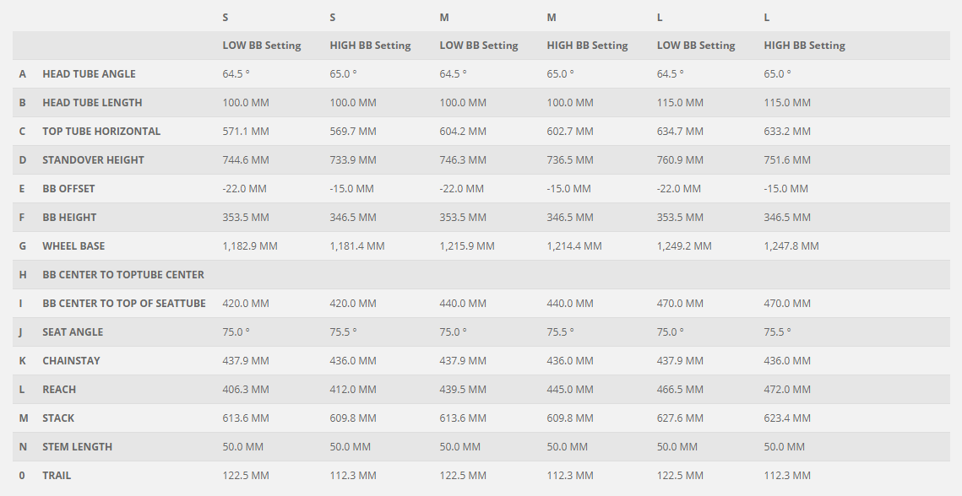Click the REACH row label

tap(59, 390)
